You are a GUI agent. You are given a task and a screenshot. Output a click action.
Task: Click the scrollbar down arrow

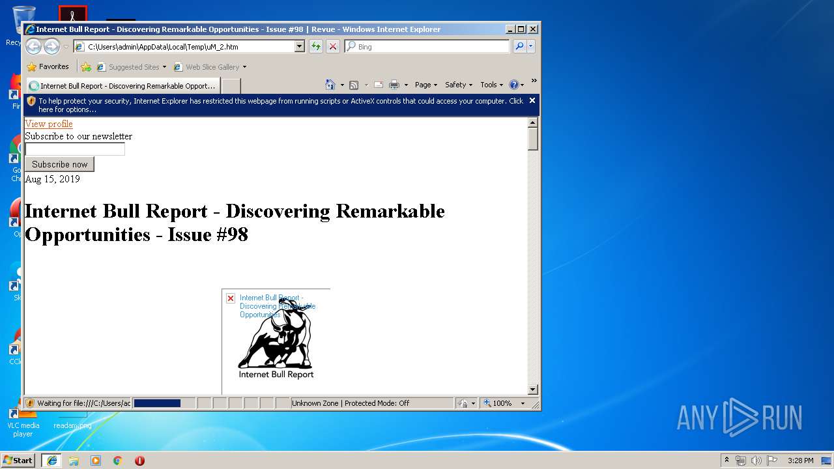click(533, 390)
